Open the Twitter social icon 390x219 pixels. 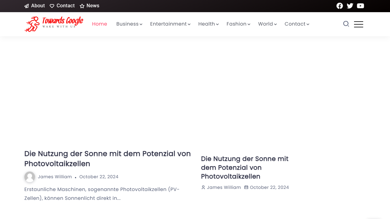tap(350, 6)
